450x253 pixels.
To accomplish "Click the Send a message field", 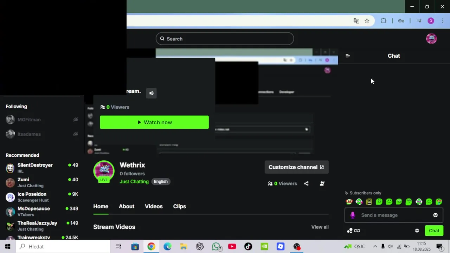I will 394,215.
